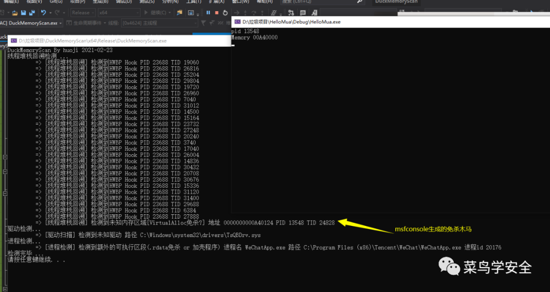Open the 调试(D) debug menu
Viewport: 550px width, 292px height.
click(x=123, y=2)
